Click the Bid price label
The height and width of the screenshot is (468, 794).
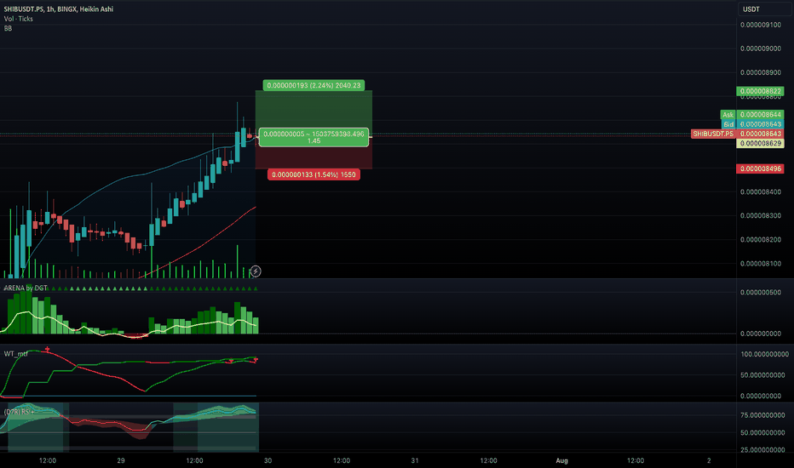tap(728, 124)
